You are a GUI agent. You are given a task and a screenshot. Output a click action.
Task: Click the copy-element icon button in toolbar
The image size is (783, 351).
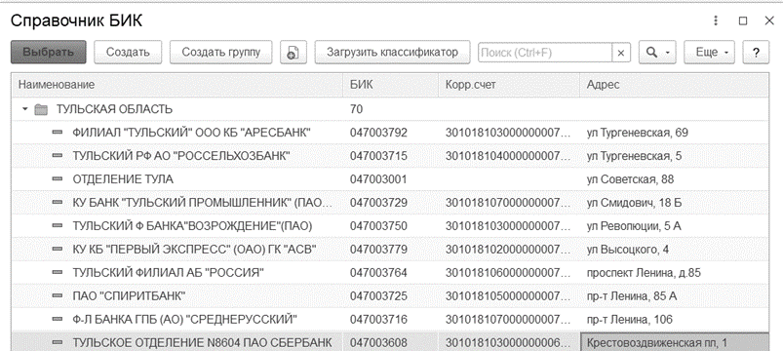point(294,52)
